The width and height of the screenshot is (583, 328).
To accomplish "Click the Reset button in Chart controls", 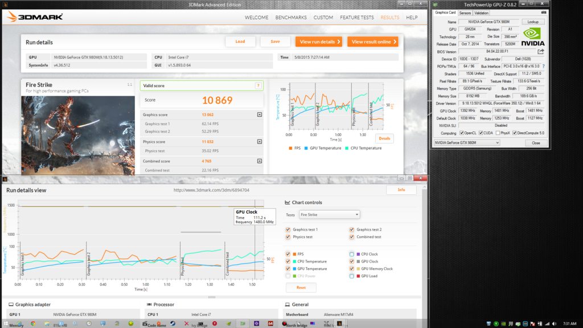I will (301, 288).
